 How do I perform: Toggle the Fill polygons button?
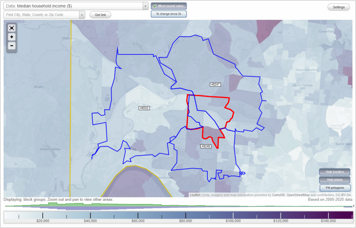[x=335, y=188]
